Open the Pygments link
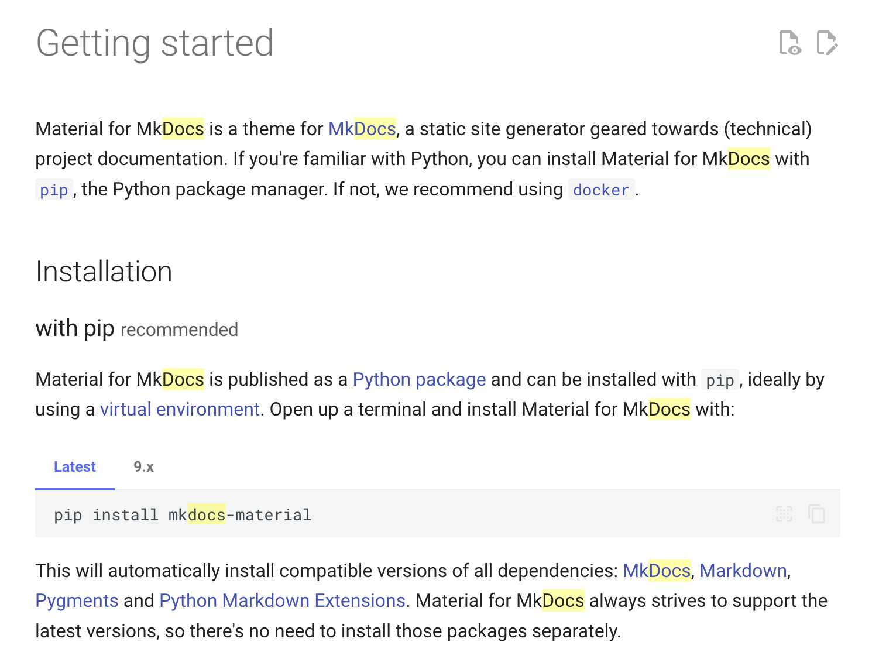The image size is (879, 666). (x=77, y=601)
